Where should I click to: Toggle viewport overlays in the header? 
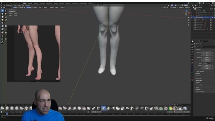(176, 5)
